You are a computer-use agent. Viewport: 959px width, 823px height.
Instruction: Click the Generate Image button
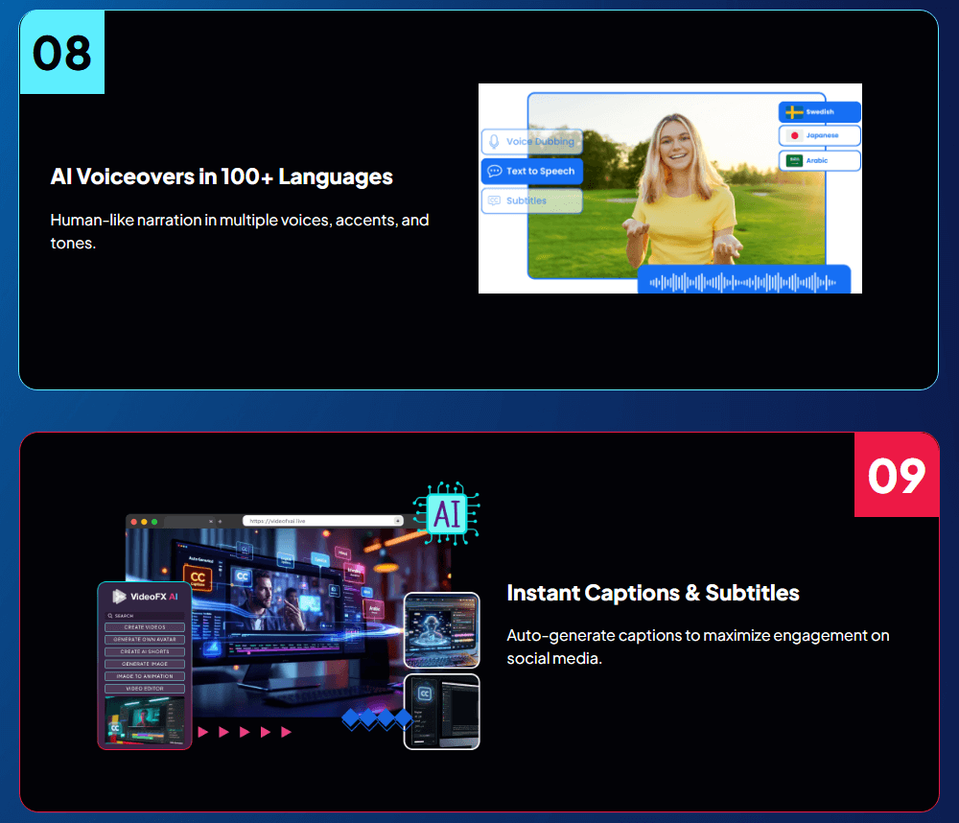(x=145, y=664)
